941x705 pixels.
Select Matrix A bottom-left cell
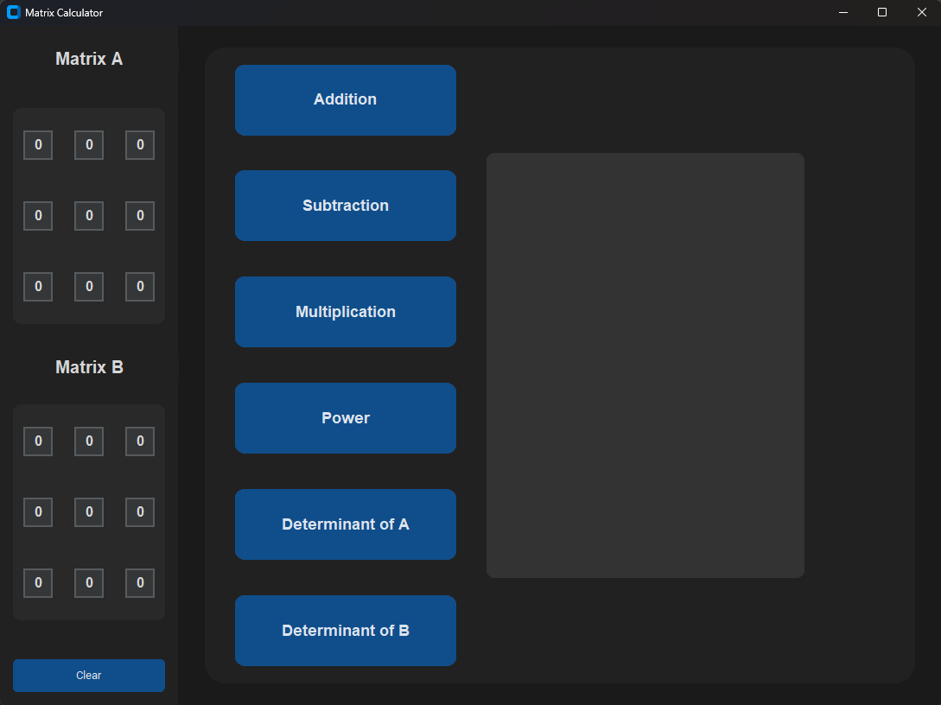tap(38, 286)
